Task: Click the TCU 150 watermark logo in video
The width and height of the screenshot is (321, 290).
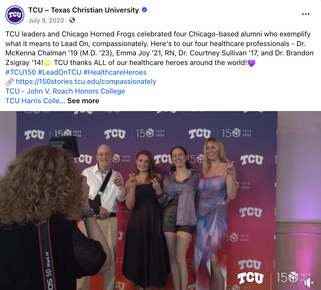Action: (x=274, y=278)
